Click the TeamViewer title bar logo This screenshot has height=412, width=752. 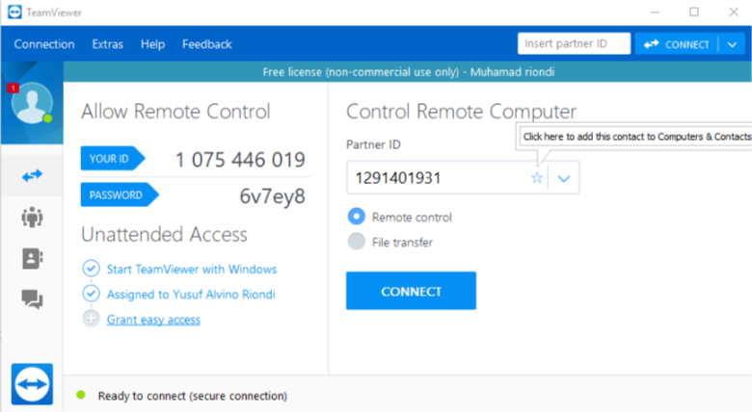tap(14, 12)
